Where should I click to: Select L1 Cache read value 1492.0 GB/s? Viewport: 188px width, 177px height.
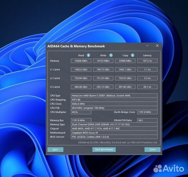pyautogui.click(x=81, y=69)
